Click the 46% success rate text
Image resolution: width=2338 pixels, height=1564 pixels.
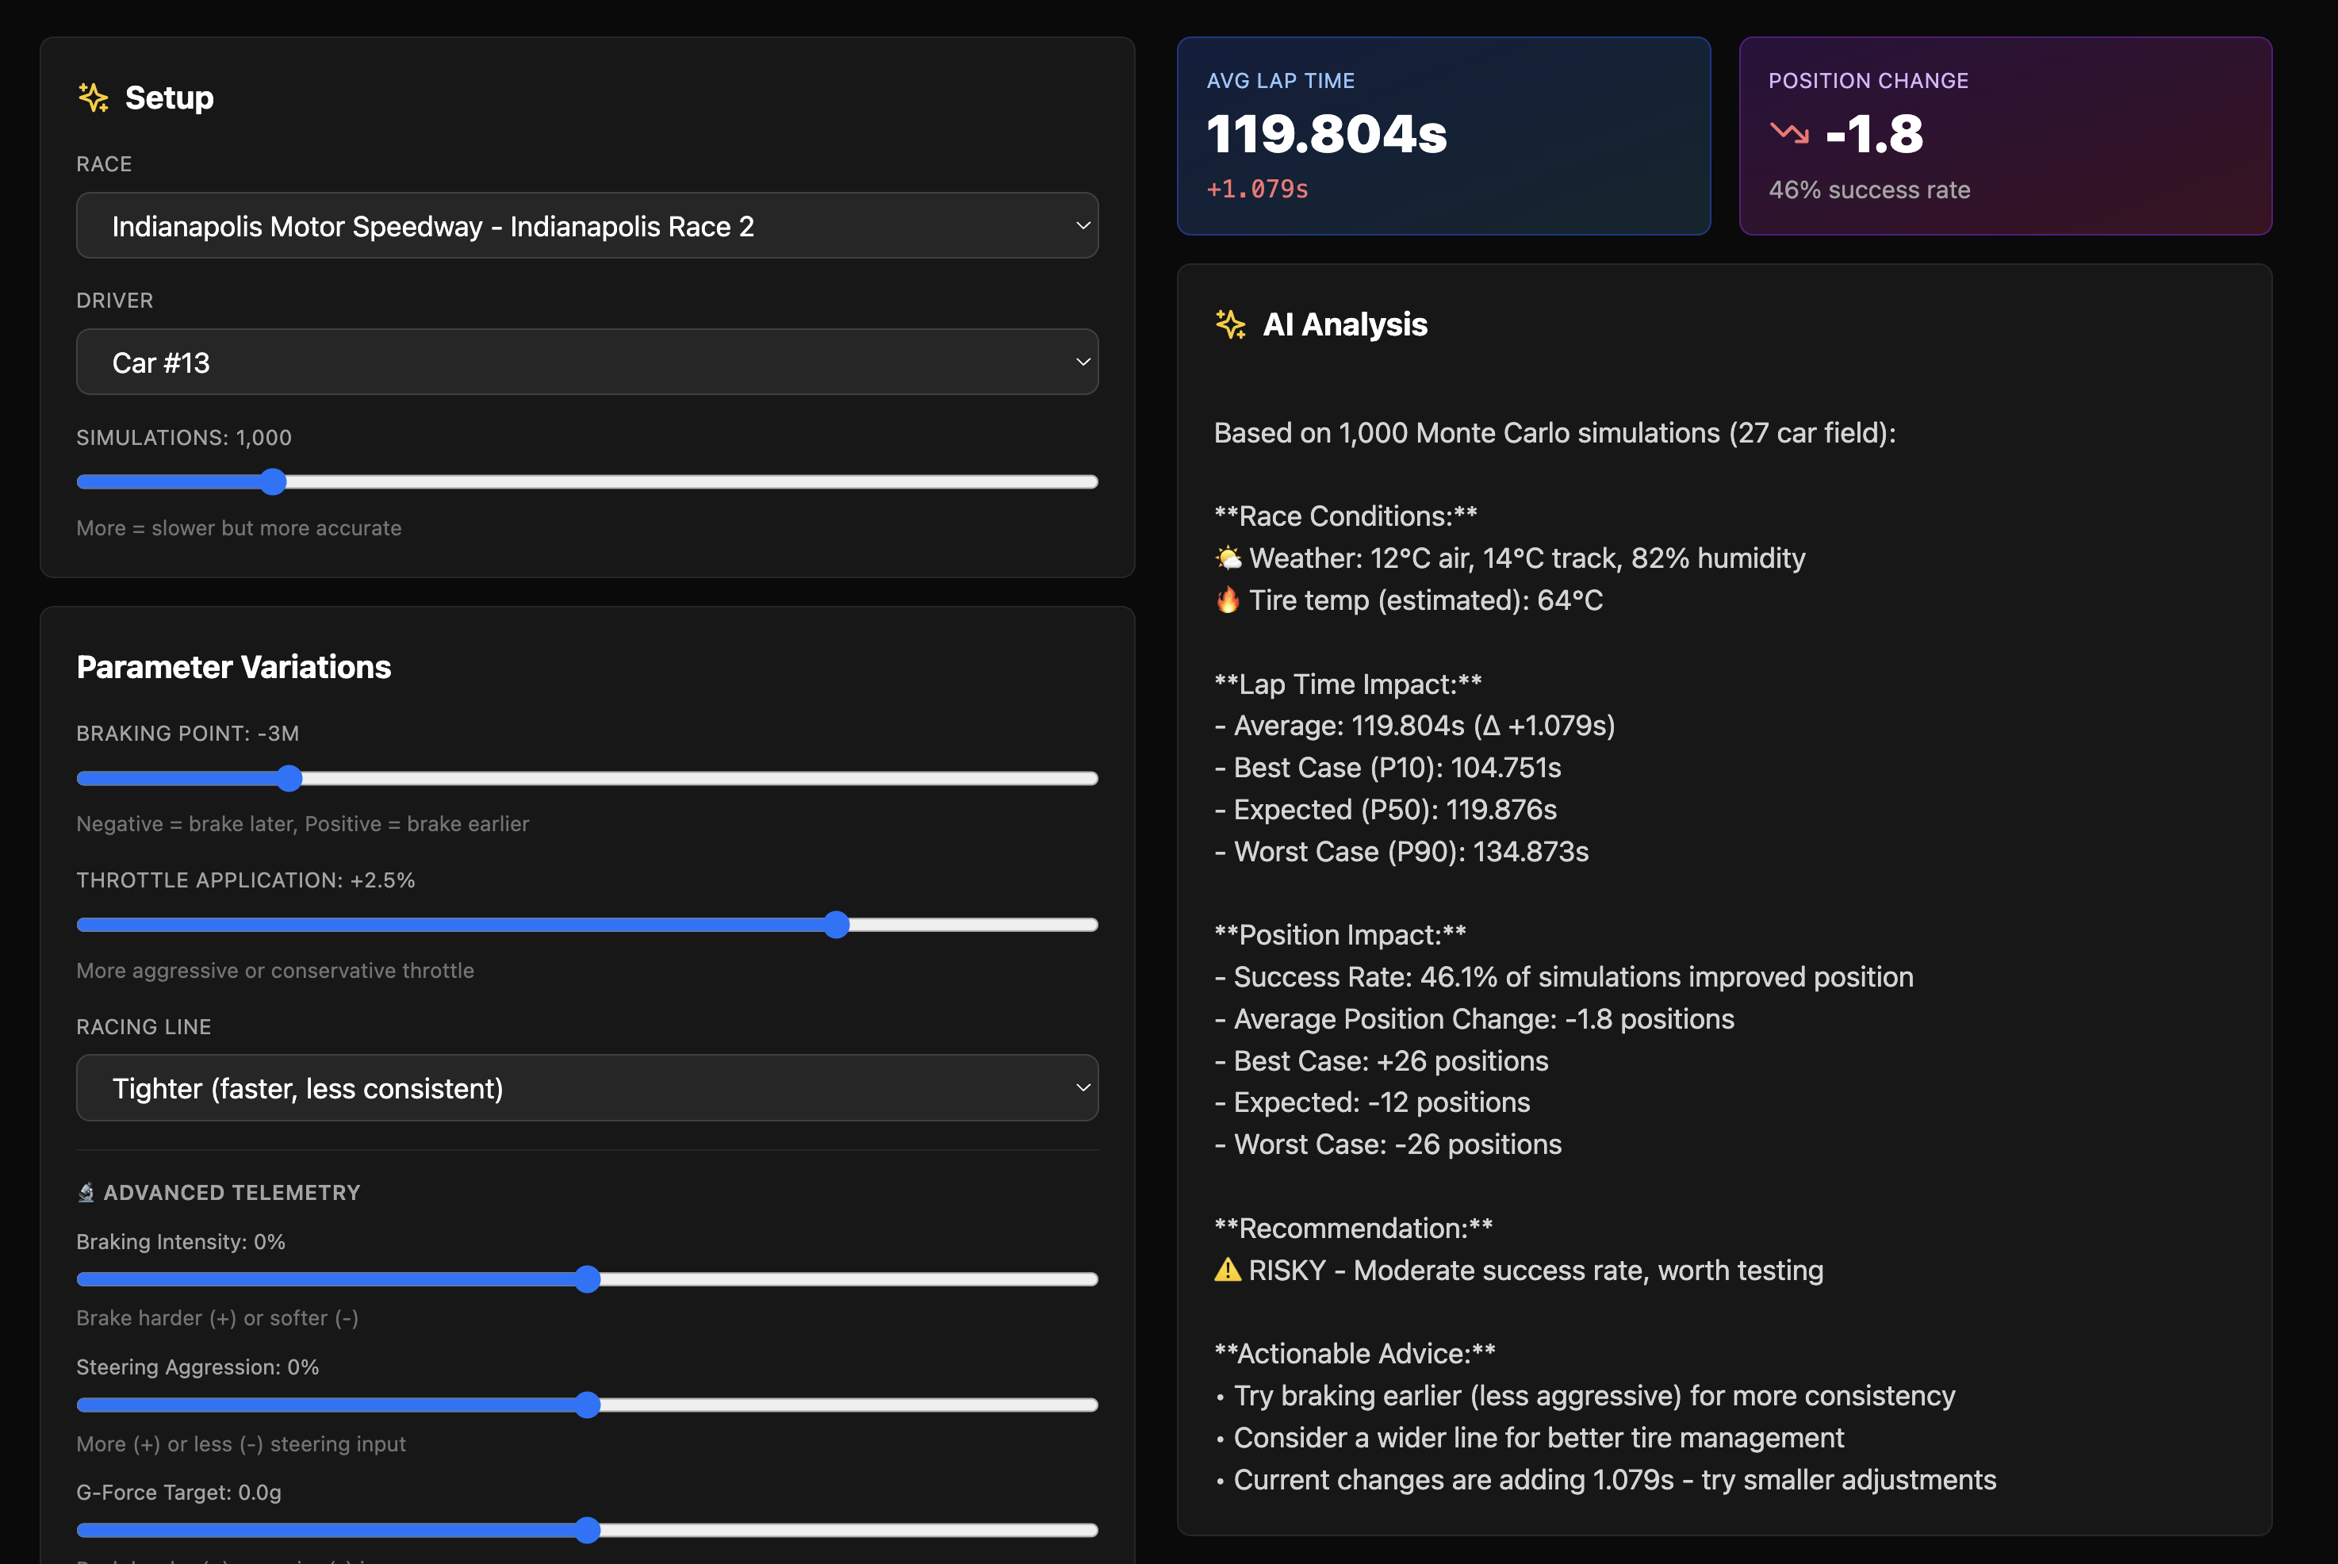pyautogui.click(x=1869, y=190)
